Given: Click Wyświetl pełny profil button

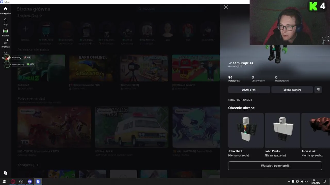Looking at the screenshot, I should point(275,166).
